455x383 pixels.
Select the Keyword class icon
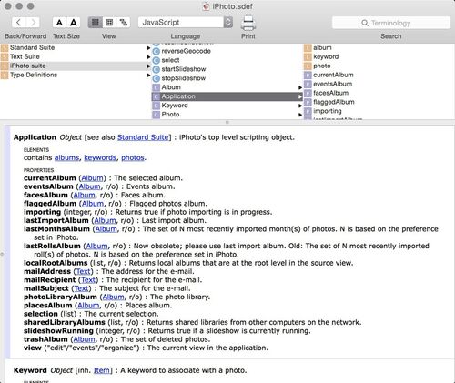point(156,106)
